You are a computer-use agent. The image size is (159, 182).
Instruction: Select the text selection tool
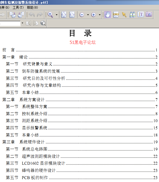point(141,14)
